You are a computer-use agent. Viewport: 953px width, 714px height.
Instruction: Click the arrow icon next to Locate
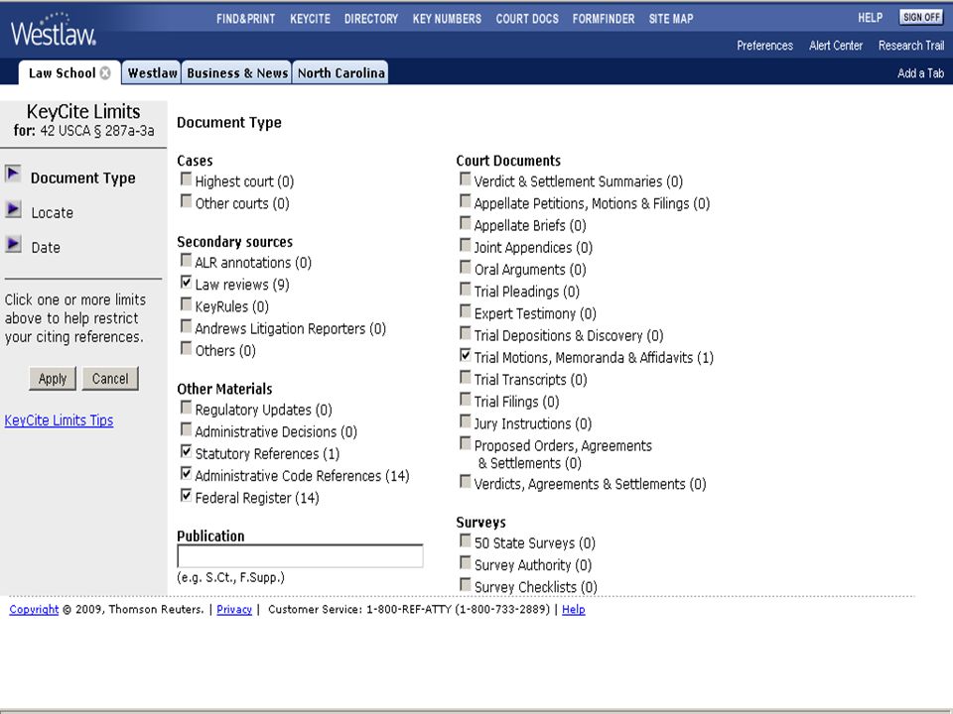coord(13,209)
